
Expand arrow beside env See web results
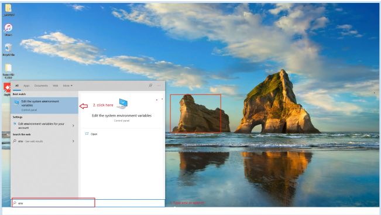pos(73,141)
